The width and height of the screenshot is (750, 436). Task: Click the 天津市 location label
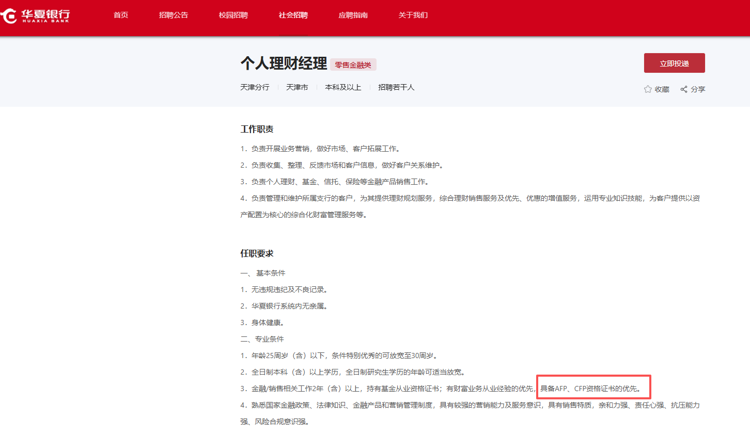(x=297, y=88)
